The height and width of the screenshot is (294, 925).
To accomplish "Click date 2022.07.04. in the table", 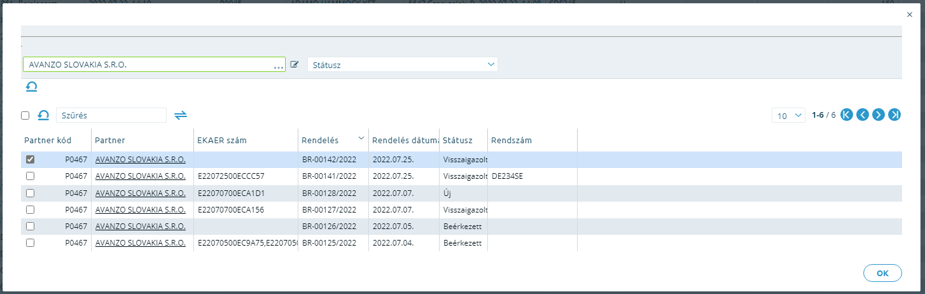I will click(393, 243).
